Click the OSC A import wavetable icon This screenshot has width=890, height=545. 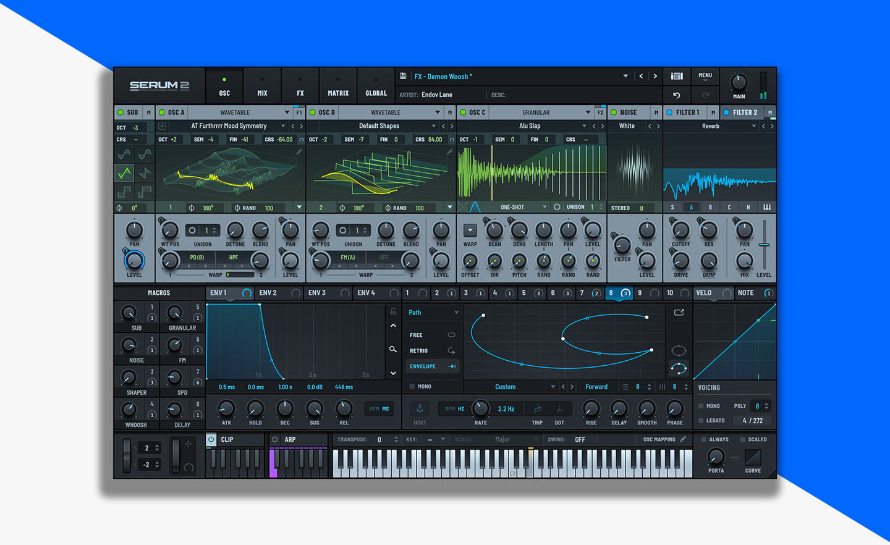[x=163, y=125]
